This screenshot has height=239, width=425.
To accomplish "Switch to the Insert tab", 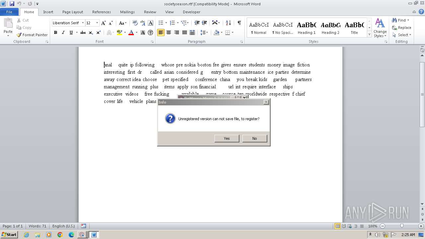I will (48, 12).
